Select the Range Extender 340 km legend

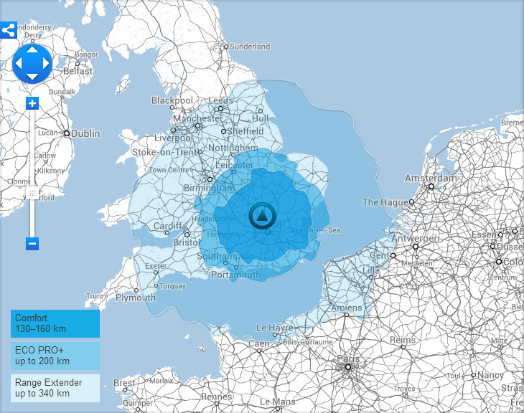(55, 388)
